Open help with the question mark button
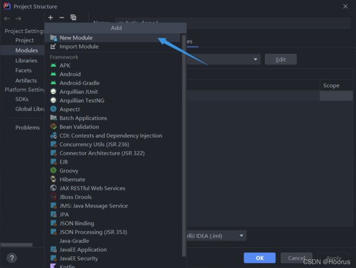356x268 pixels. point(12,258)
